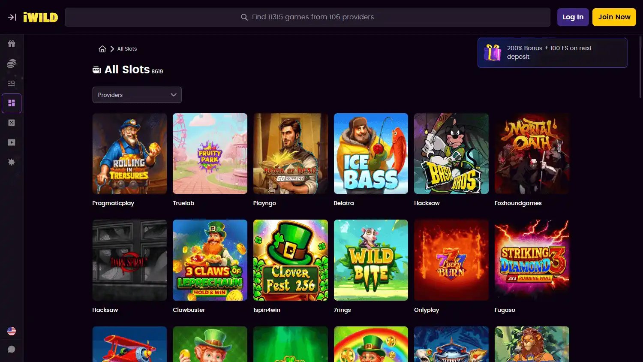
Task: Focus the Find games search field
Action: point(307,17)
